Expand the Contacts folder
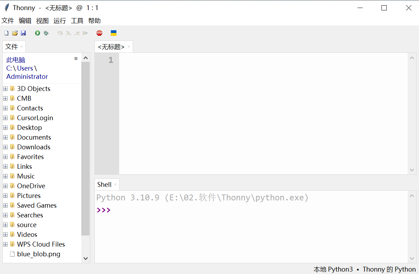The width and height of the screenshot is (419, 274). pyautogui.click(x=5, y=108)
